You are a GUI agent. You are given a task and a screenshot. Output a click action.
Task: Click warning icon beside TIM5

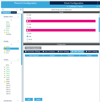[5, 75]
